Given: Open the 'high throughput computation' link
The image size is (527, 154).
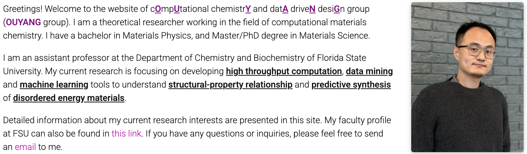Looking at the screenshot, I should 284,71.
